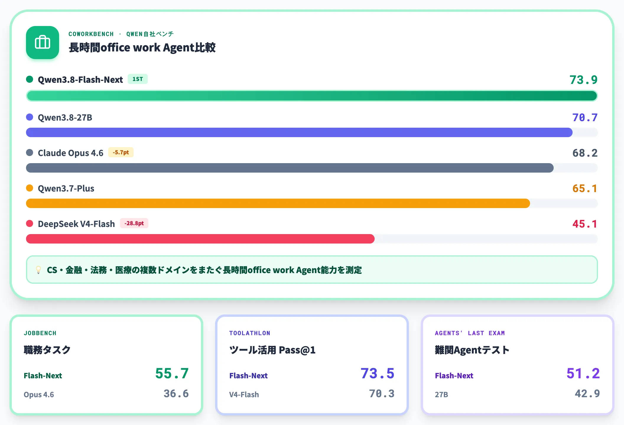Click the 73.5 score
Image resolution: width=624 pixels, height=425 pixels.
(378, 373)
